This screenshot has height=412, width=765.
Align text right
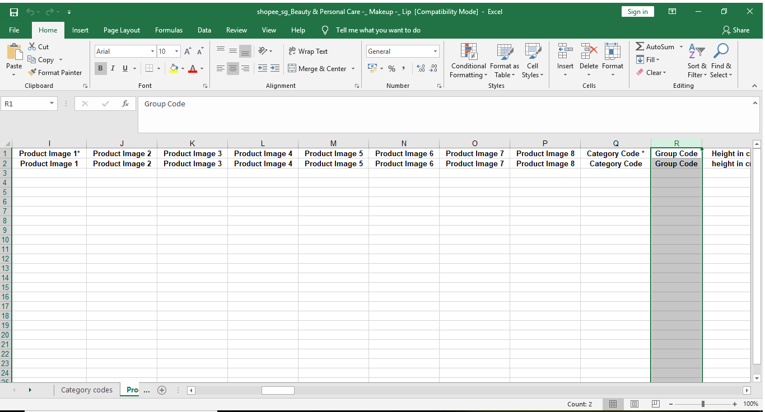point(245,68)
